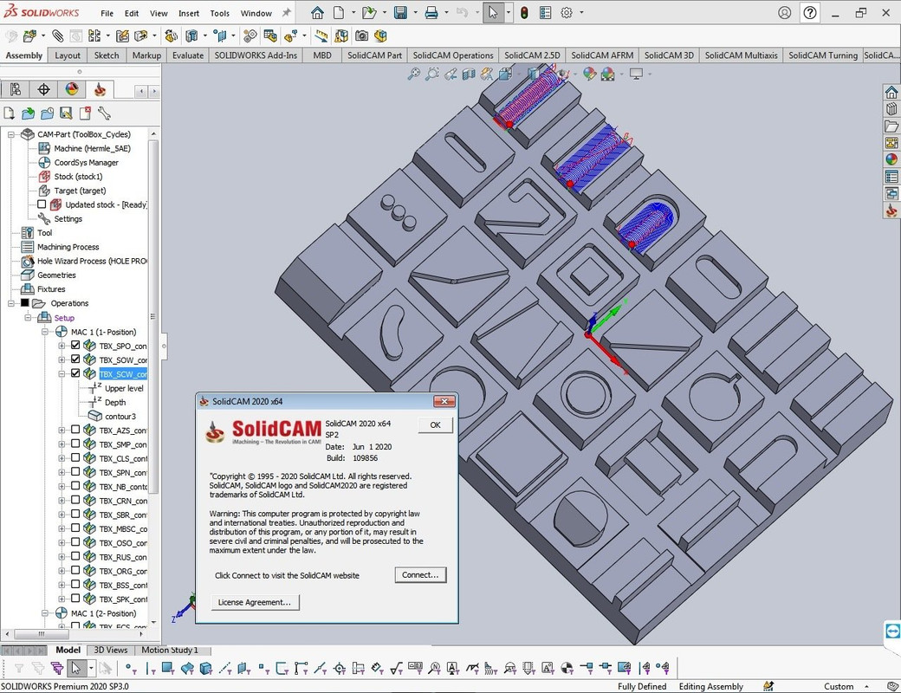Check the TBX_AZS_con operation checkbox
Screen dimensions: 901x693
point(75,430)
